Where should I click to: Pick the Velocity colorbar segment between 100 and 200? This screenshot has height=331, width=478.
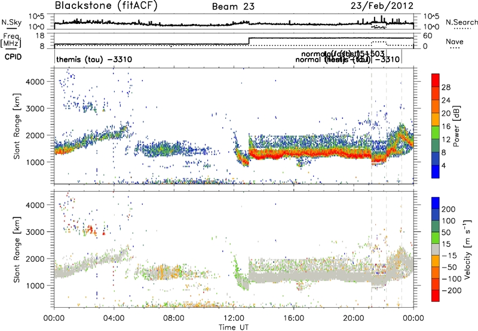click(x=436, y=214)
